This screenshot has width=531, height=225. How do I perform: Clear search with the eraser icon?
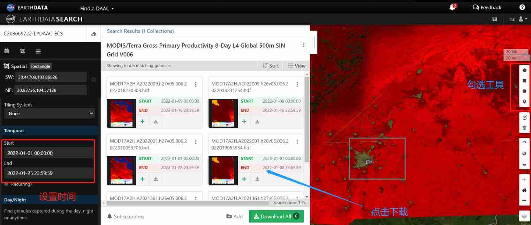click(x=93, y=34)
